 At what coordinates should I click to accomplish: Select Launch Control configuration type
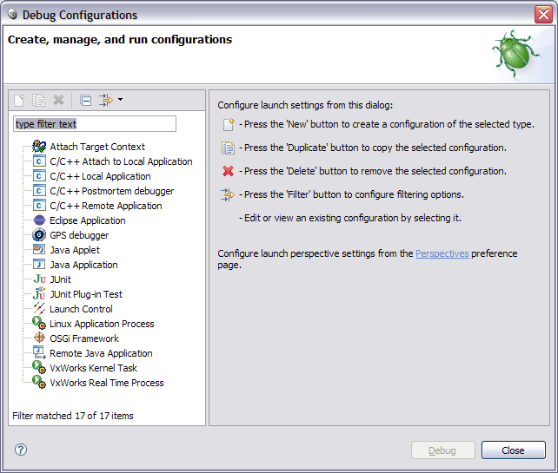click(81, 309)
